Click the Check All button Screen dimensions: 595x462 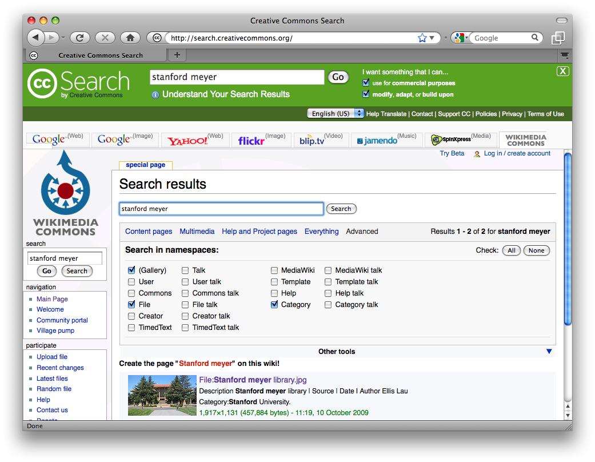click(x=512, y=250)
